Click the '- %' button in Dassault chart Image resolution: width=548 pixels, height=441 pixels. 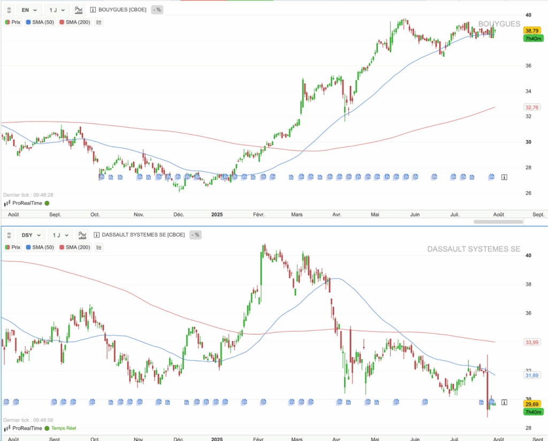point(195,234)
